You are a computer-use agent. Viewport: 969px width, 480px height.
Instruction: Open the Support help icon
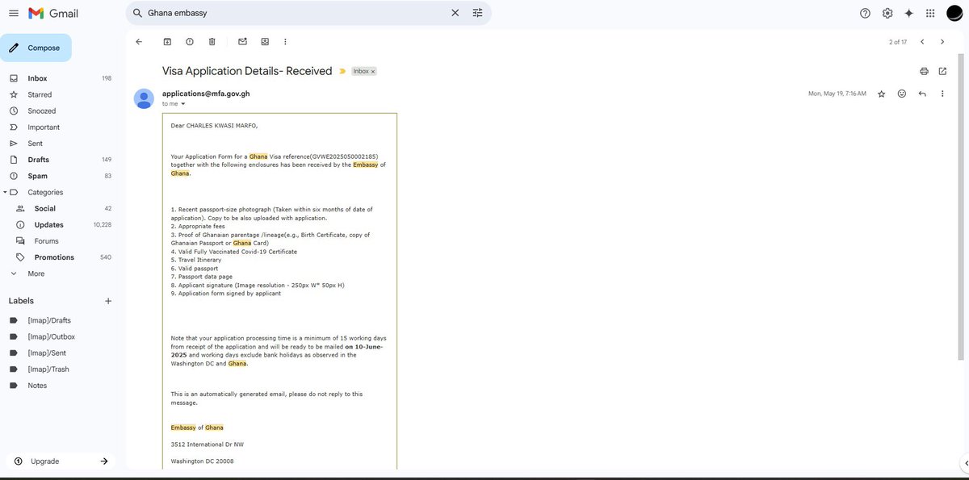click(x=866, y=13)
